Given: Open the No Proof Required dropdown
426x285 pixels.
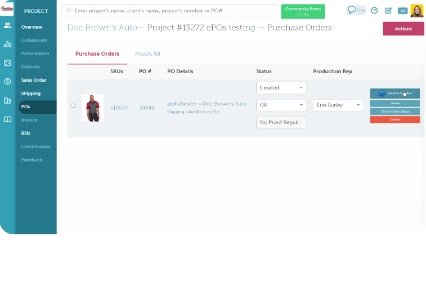Looking at the screenshot, I should click(281, 122).
